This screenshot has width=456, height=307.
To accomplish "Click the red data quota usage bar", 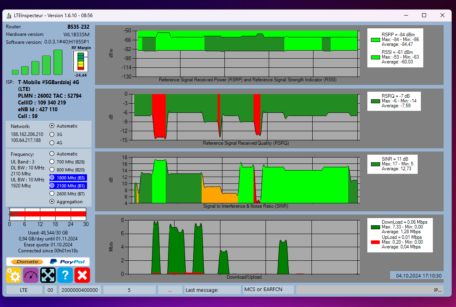I will coord(48,214).
